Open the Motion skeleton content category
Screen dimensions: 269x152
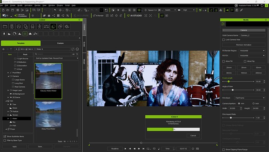pyautogui.click(x=39, y=27)
